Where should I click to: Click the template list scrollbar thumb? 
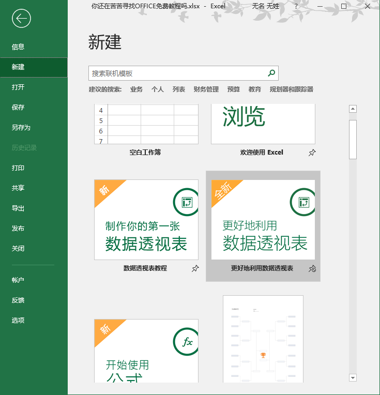coord(353,140)
